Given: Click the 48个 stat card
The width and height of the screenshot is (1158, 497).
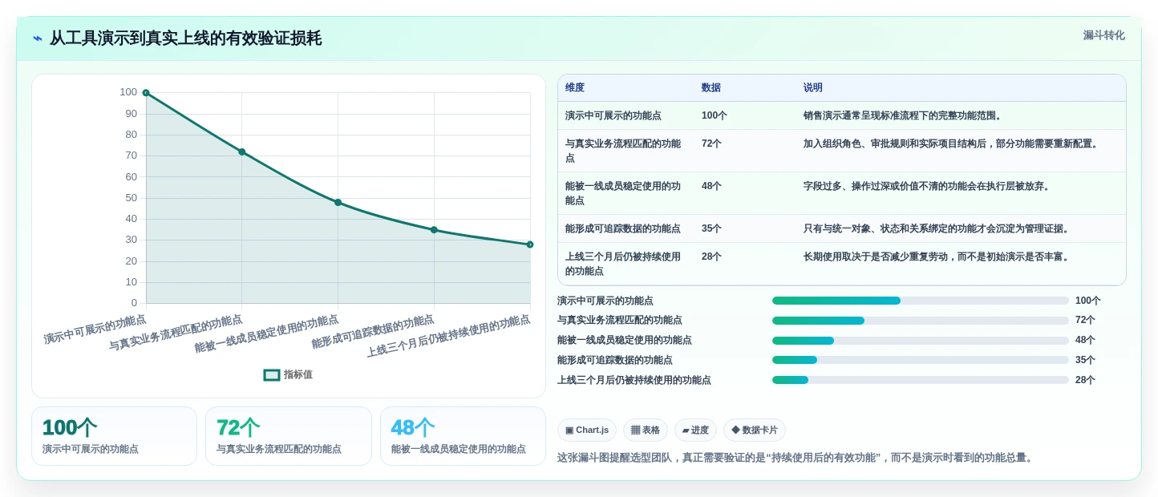Looking at the screenshot, I should point(463,436).
